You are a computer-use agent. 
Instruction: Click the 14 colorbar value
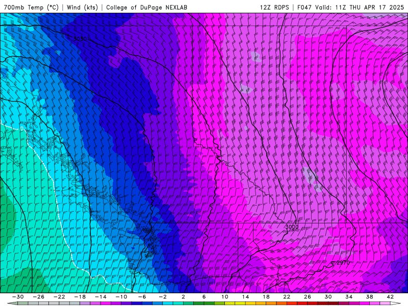(x=245, y=297)
